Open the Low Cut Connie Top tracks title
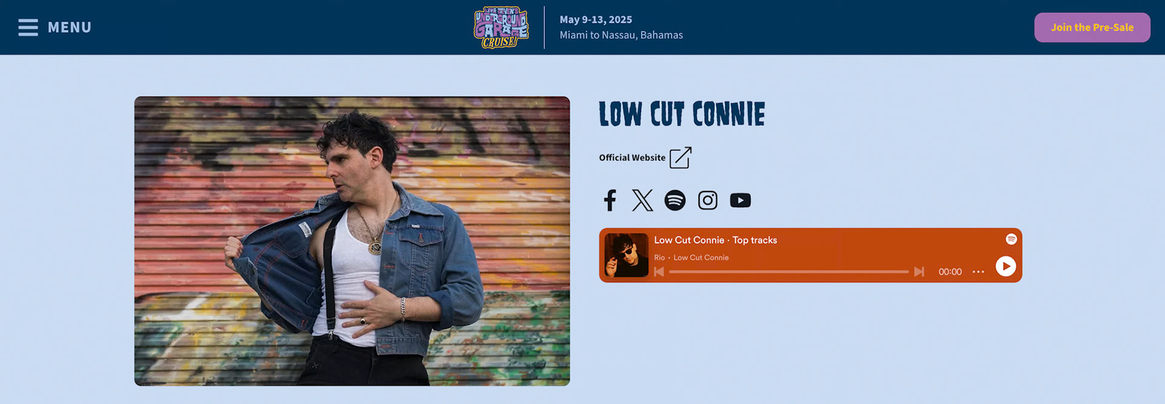Viewport: 1165px width, 404px height. (x=715, y=240)
